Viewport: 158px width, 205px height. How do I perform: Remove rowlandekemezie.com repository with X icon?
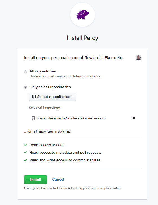coord(134,118)
